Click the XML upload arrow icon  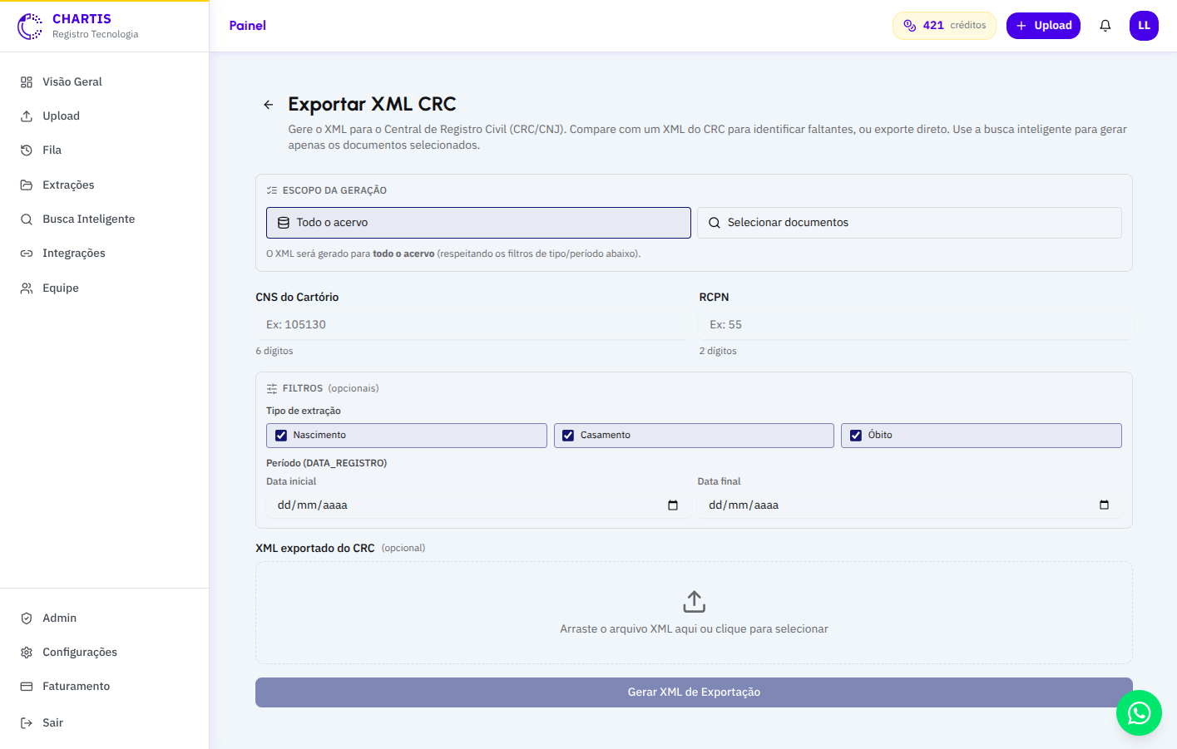coord(695,601)
